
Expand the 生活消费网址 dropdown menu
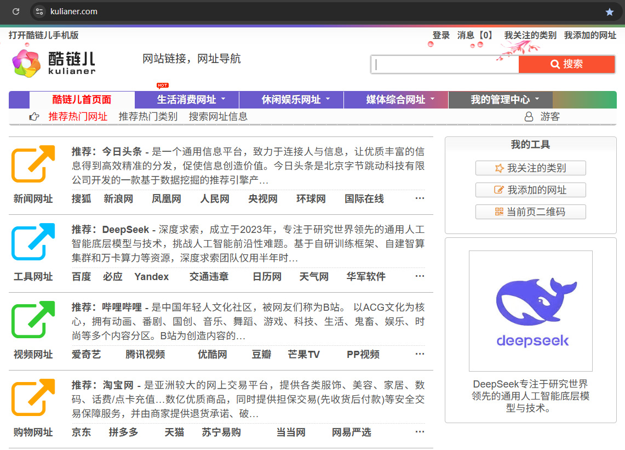223,99
